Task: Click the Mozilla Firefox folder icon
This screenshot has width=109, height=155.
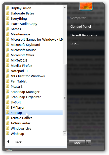Action: click(7, 66)
